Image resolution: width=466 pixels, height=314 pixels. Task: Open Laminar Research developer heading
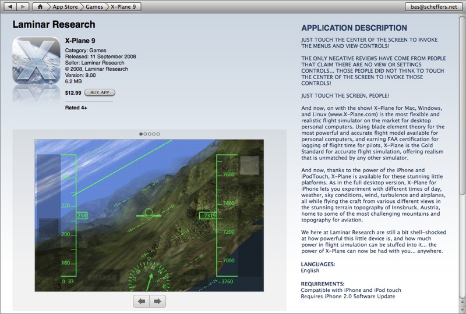click(54, 24)
